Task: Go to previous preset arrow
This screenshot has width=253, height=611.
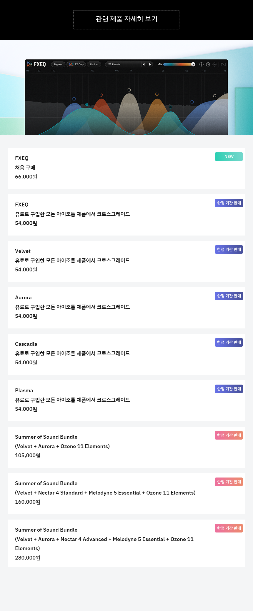Action: pos(144,64)
